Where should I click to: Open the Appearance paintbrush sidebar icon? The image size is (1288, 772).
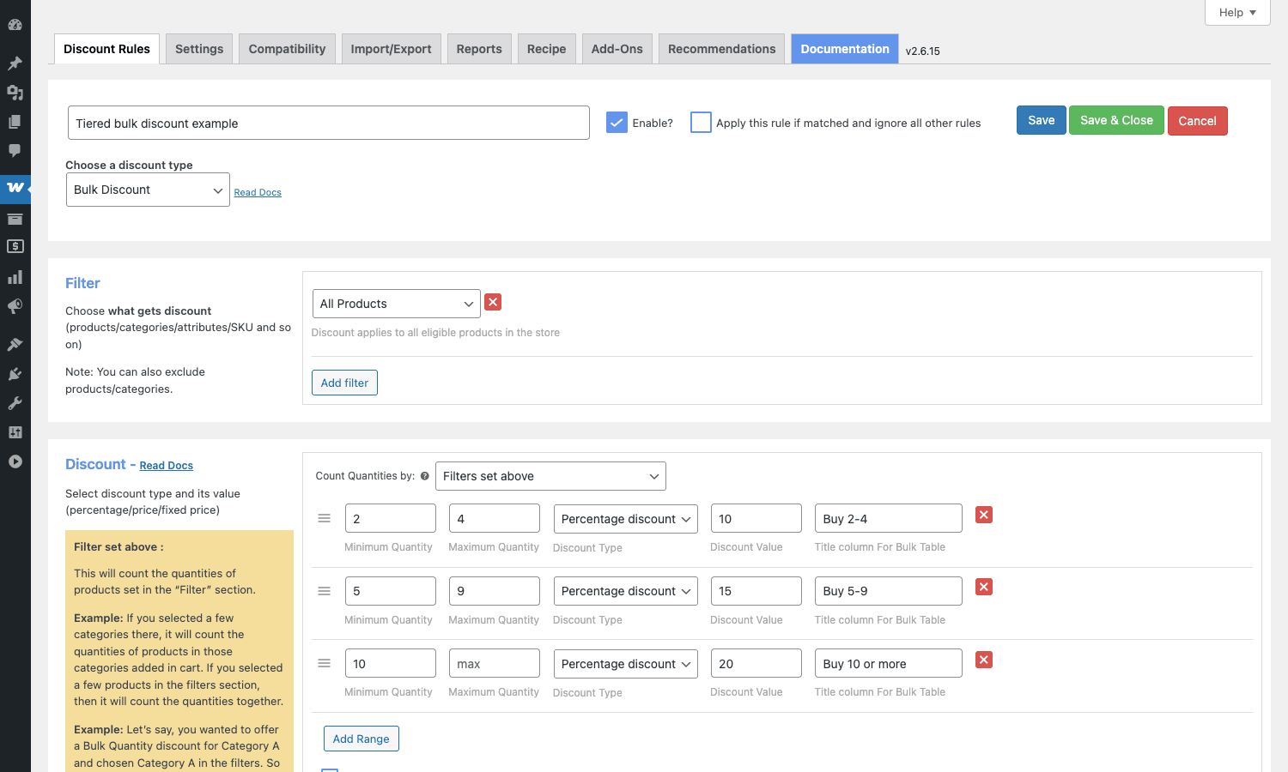coord(15,345)
